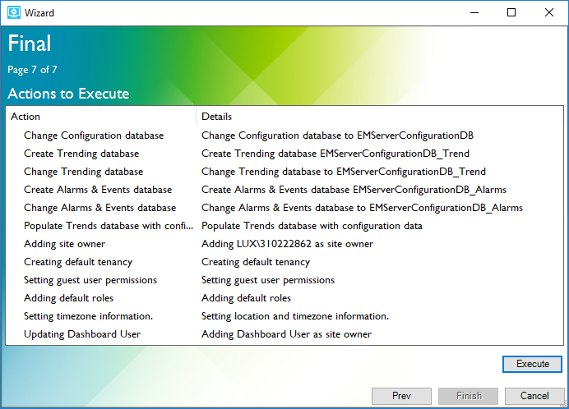This screenshot has height=409, width=569.
Task: Select Populate Trends database action row
Action: coord(109,226)
